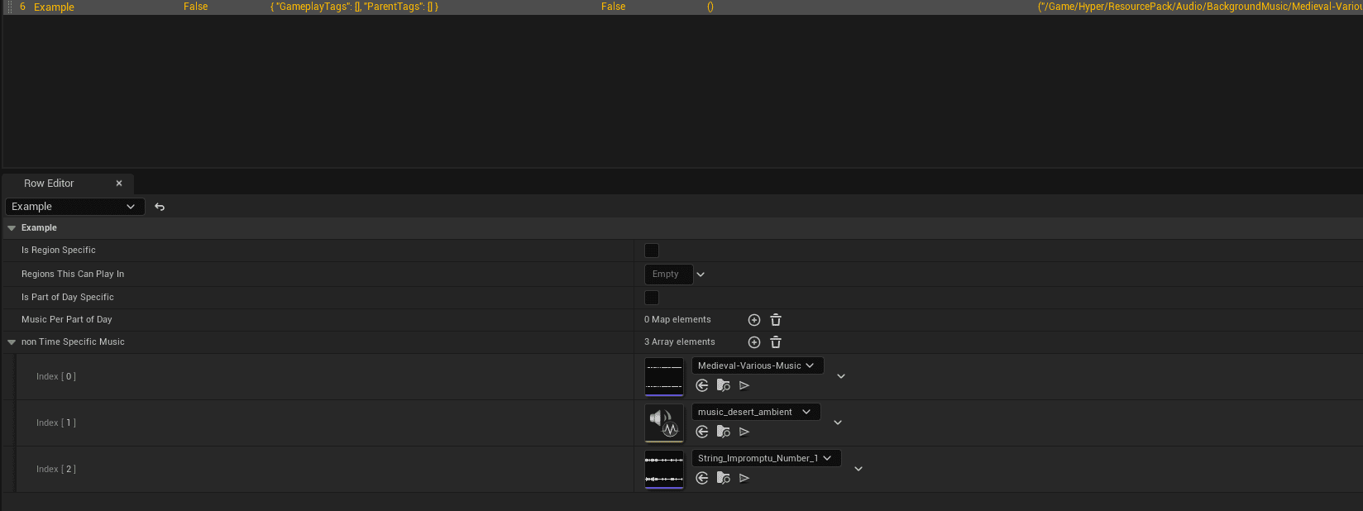Click the Music Per Part of Day label
The image size is (1363, 511).
[x=67, y=320]
